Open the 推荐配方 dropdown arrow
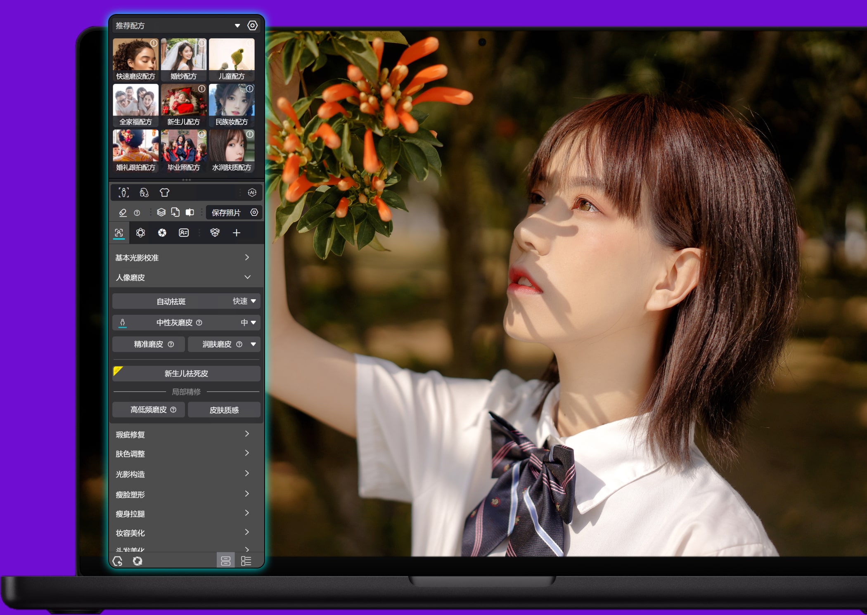Screen dimensions: 867x615 coord(237,26)
